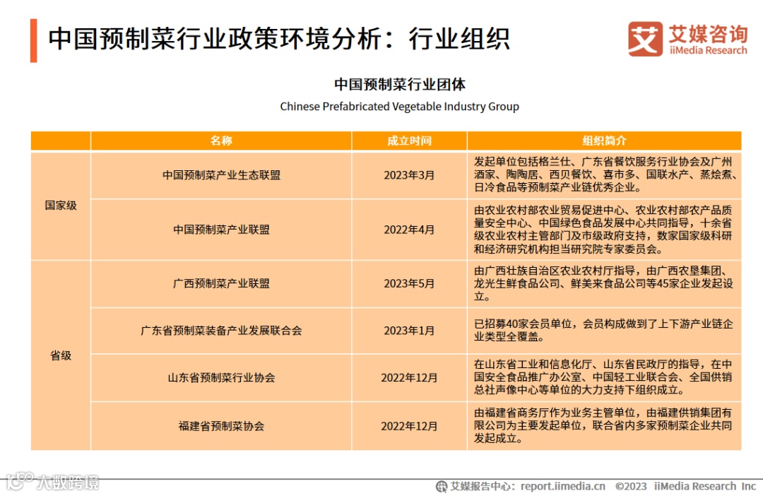Viewport: 763px width, 496px height.
Task: Select the description starting 由广西壮族自治区农业农村厅指导
Action: [x=604, y=283]
